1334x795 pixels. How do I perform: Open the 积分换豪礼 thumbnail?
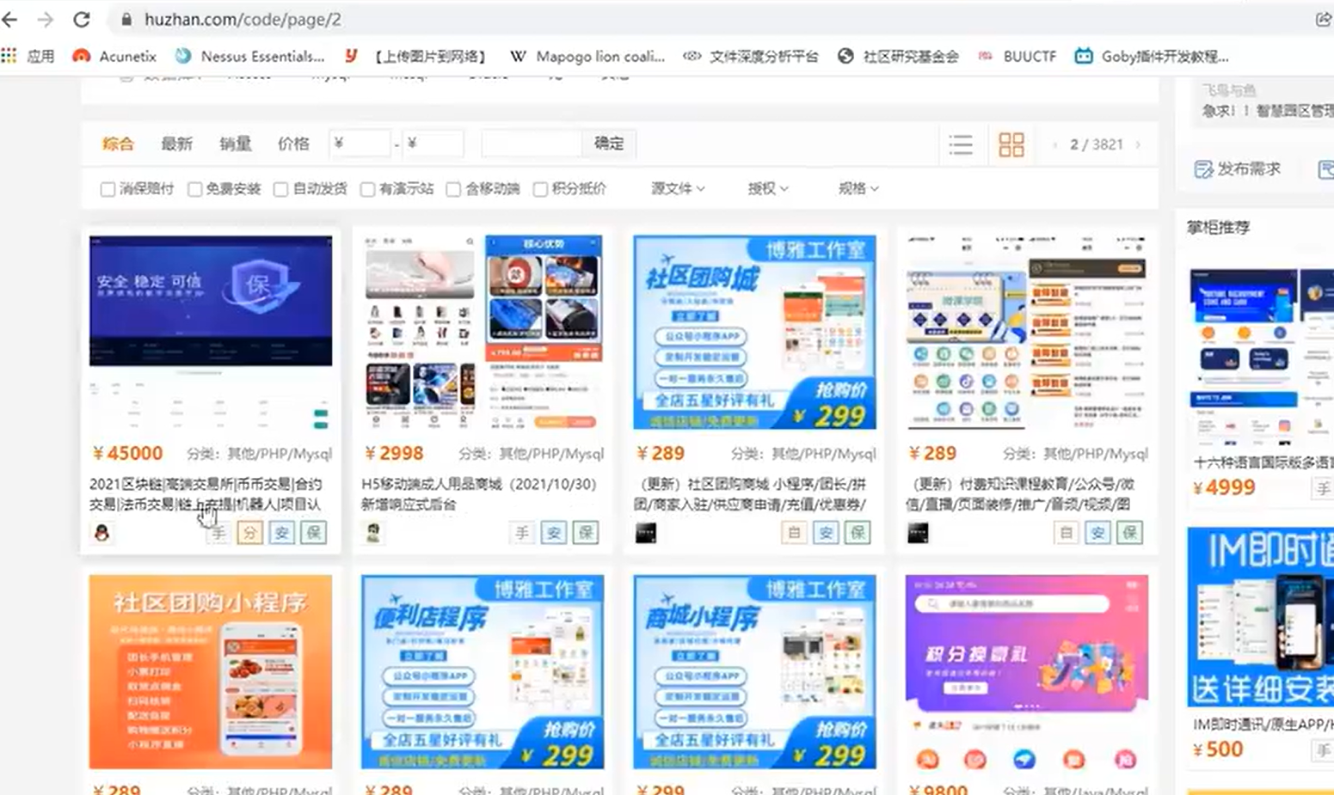click(1027, 672)
